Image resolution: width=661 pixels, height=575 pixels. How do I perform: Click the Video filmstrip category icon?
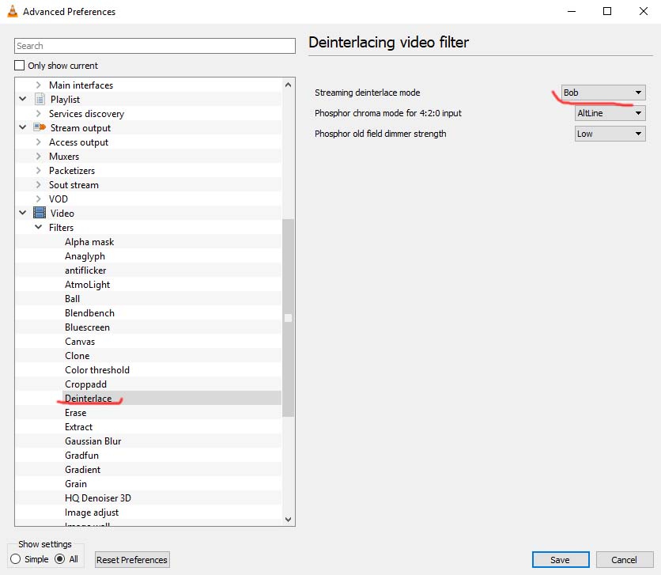tap(40, 213)
